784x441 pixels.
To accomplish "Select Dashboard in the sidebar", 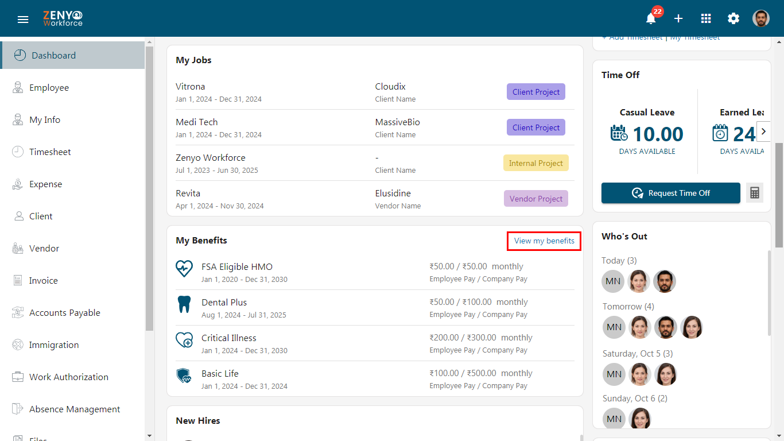I will (x=72, y=55).
